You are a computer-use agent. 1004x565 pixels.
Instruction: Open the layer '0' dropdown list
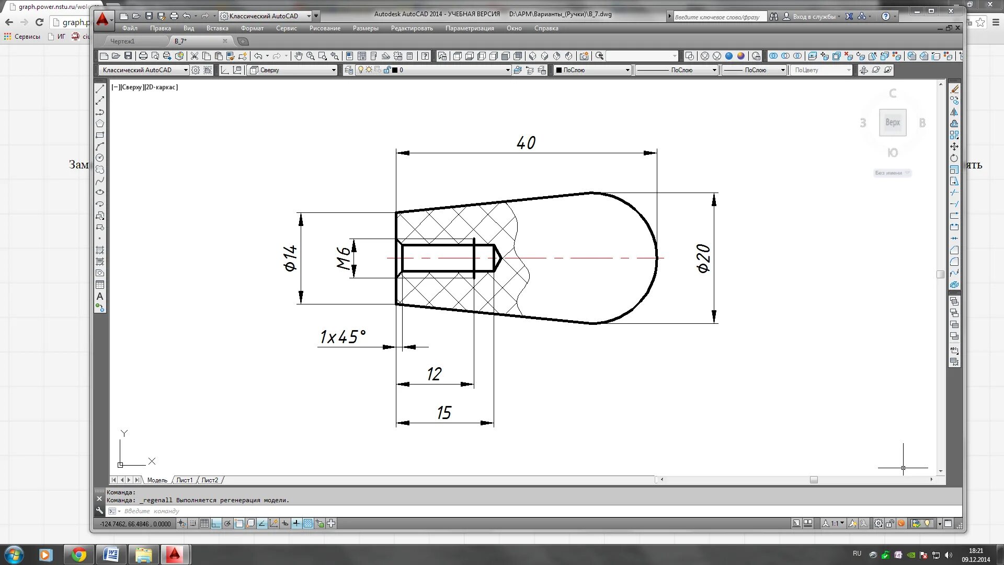[433, 70]
